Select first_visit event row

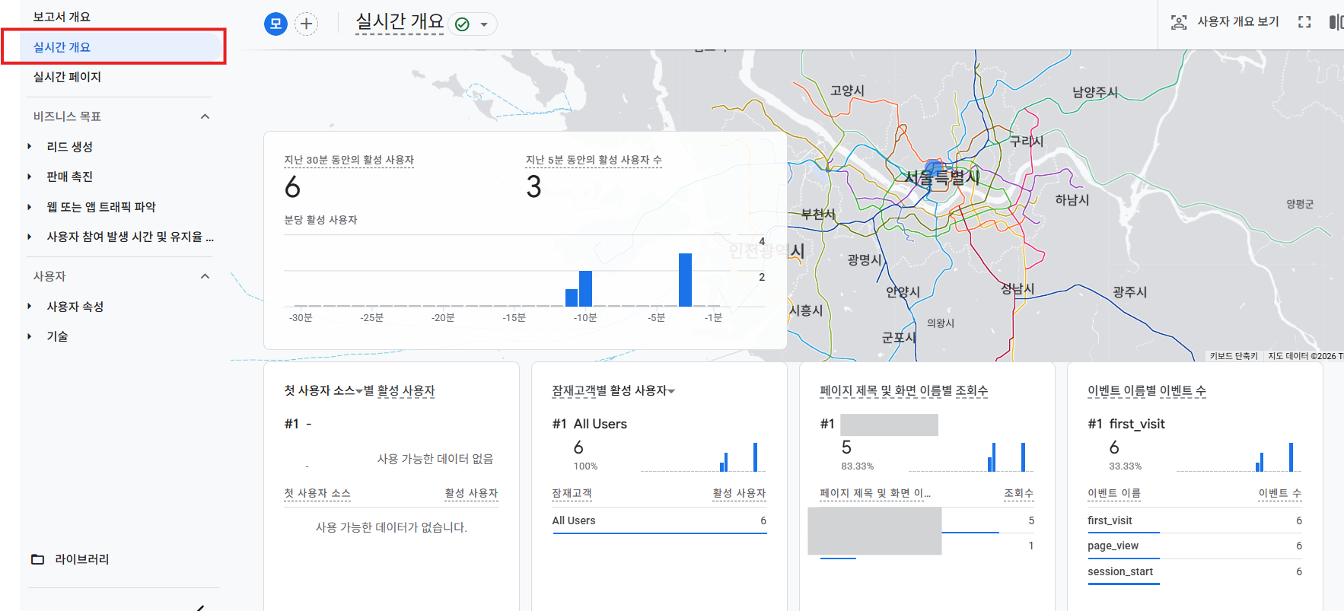coord(1195,521)
